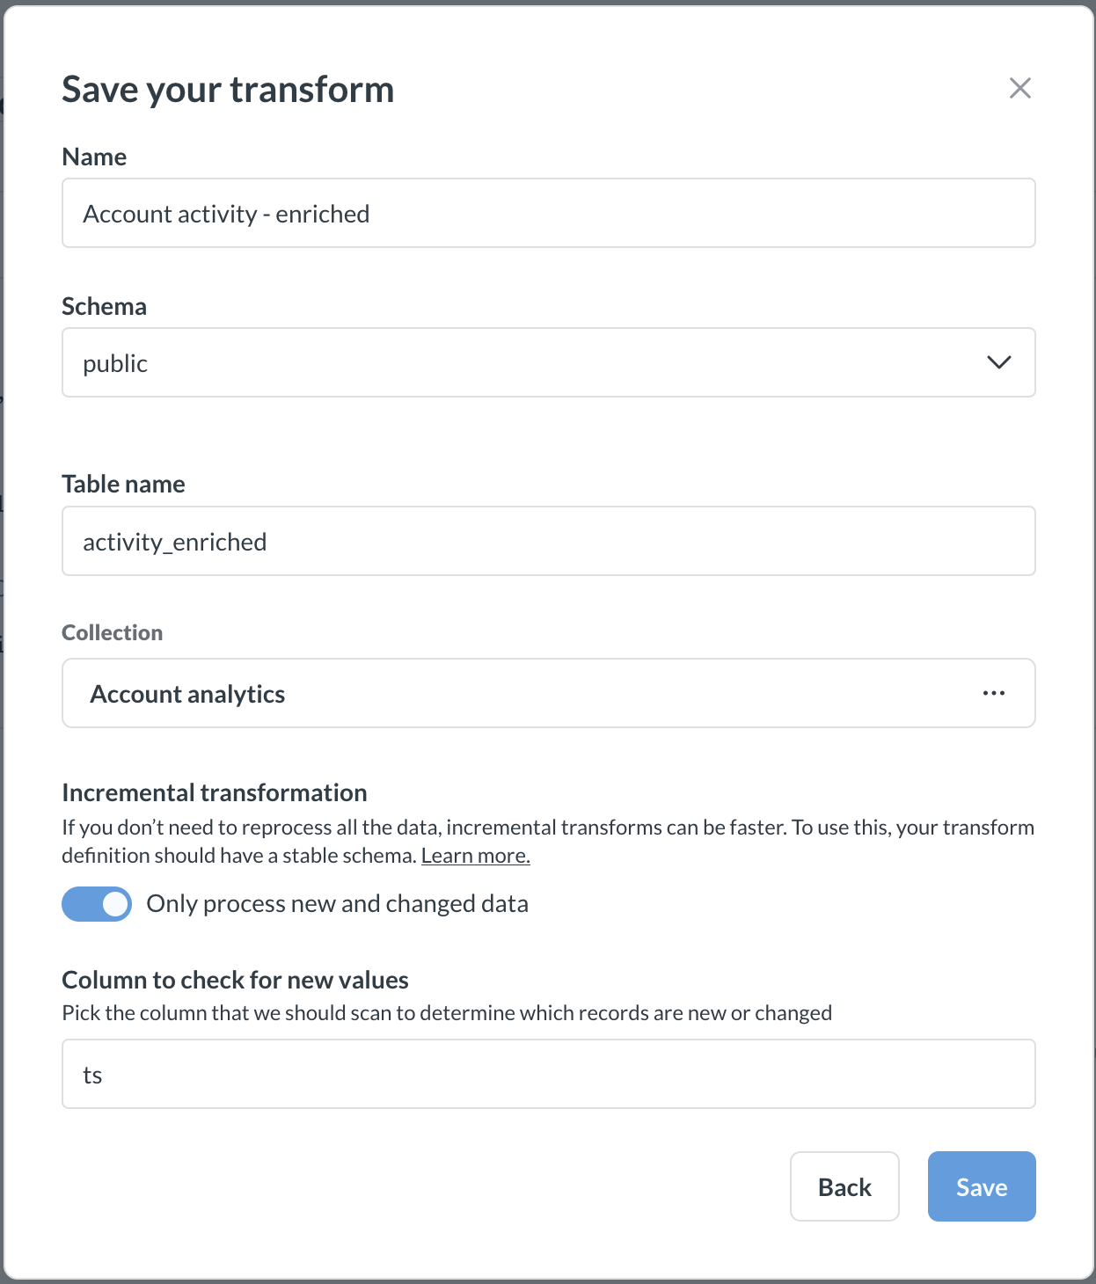Disable Only process new and changed data

tap(96, 903)
